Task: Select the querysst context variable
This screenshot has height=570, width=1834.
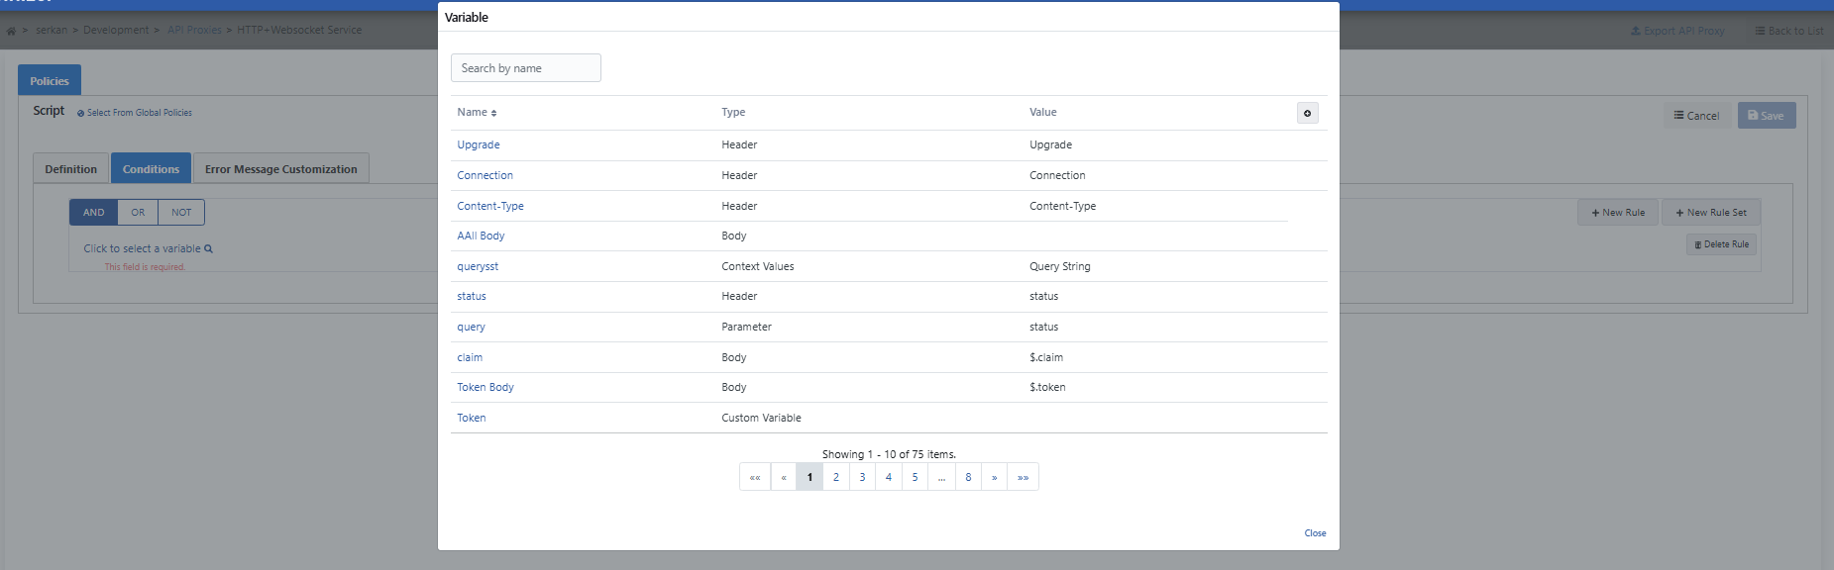Action: point(477,266)
